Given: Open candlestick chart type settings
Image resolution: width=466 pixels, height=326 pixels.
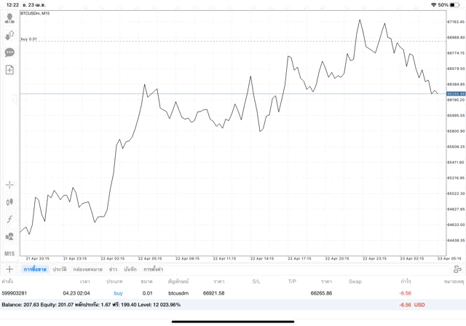Looking at the screenshot, I should tap(9, 202).
